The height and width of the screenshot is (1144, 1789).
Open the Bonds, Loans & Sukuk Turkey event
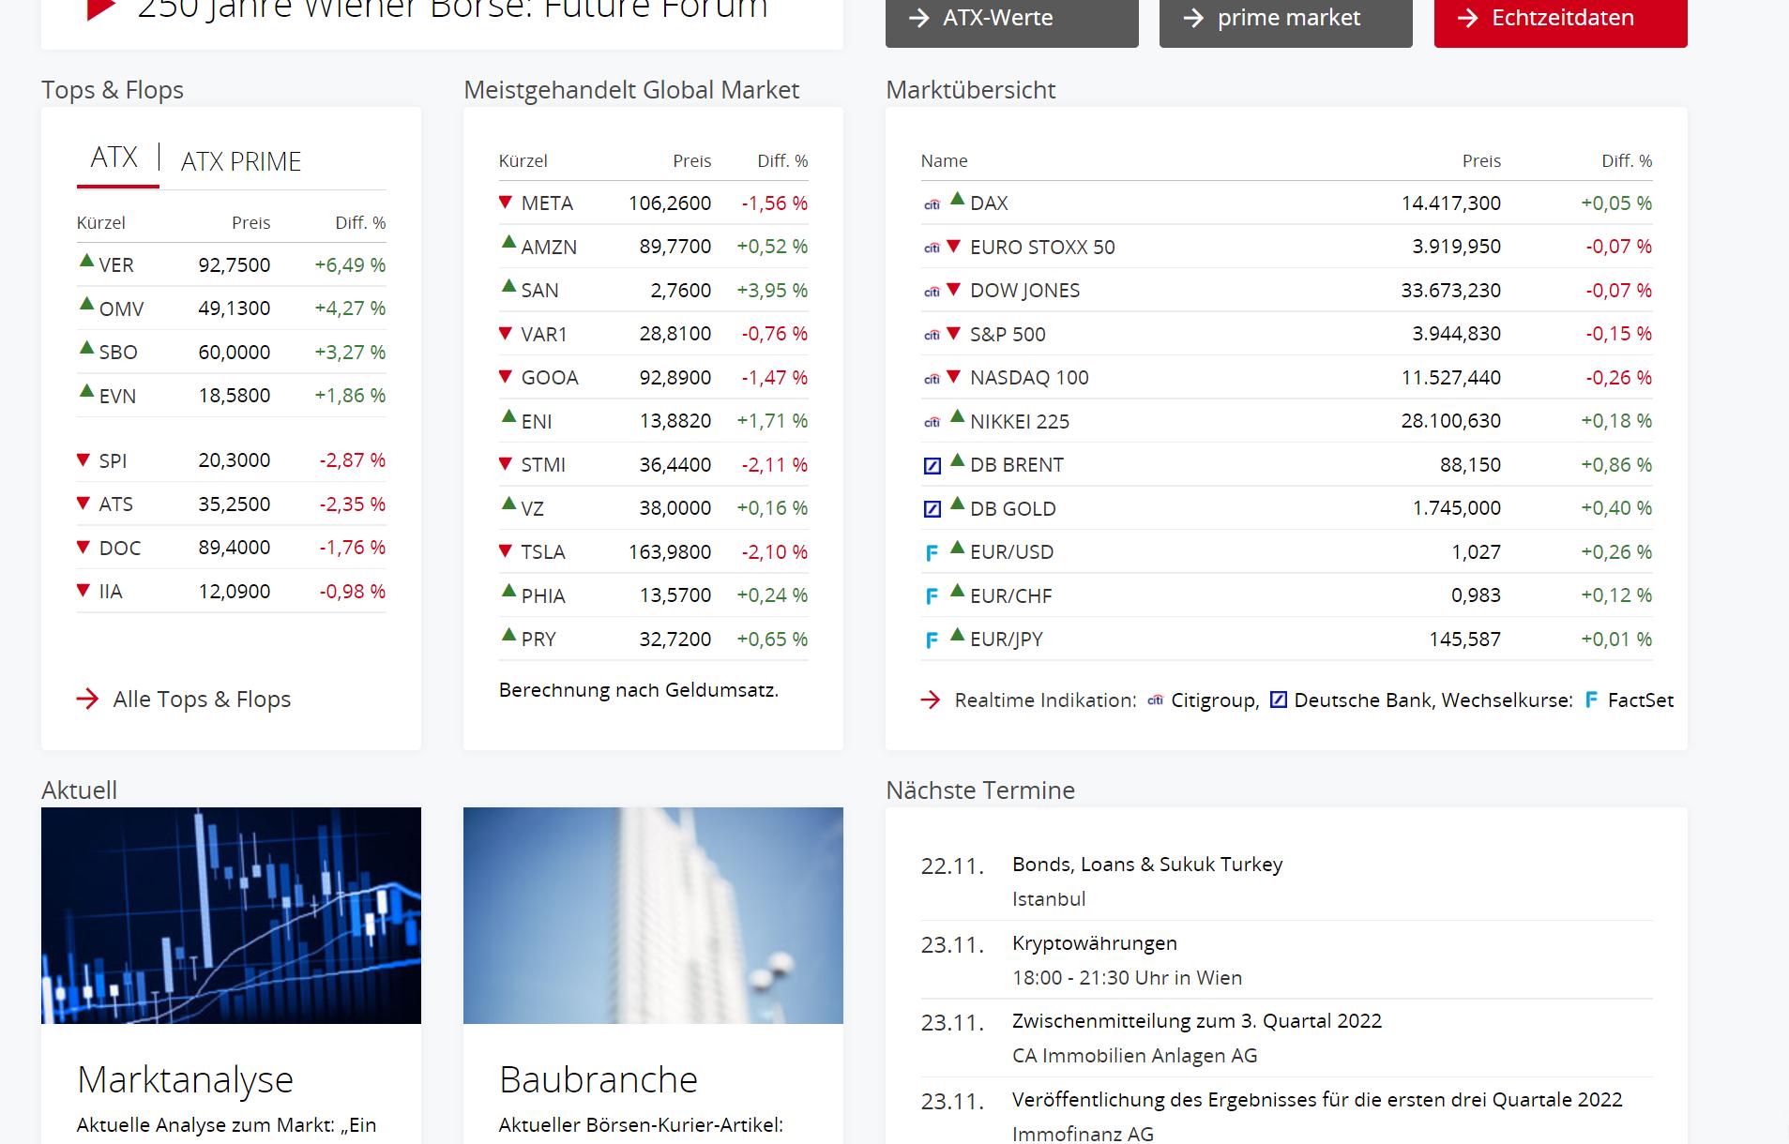1146,865
